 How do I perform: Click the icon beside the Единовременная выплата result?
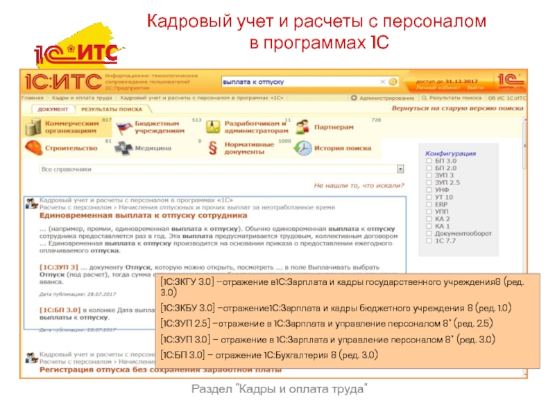31,203
